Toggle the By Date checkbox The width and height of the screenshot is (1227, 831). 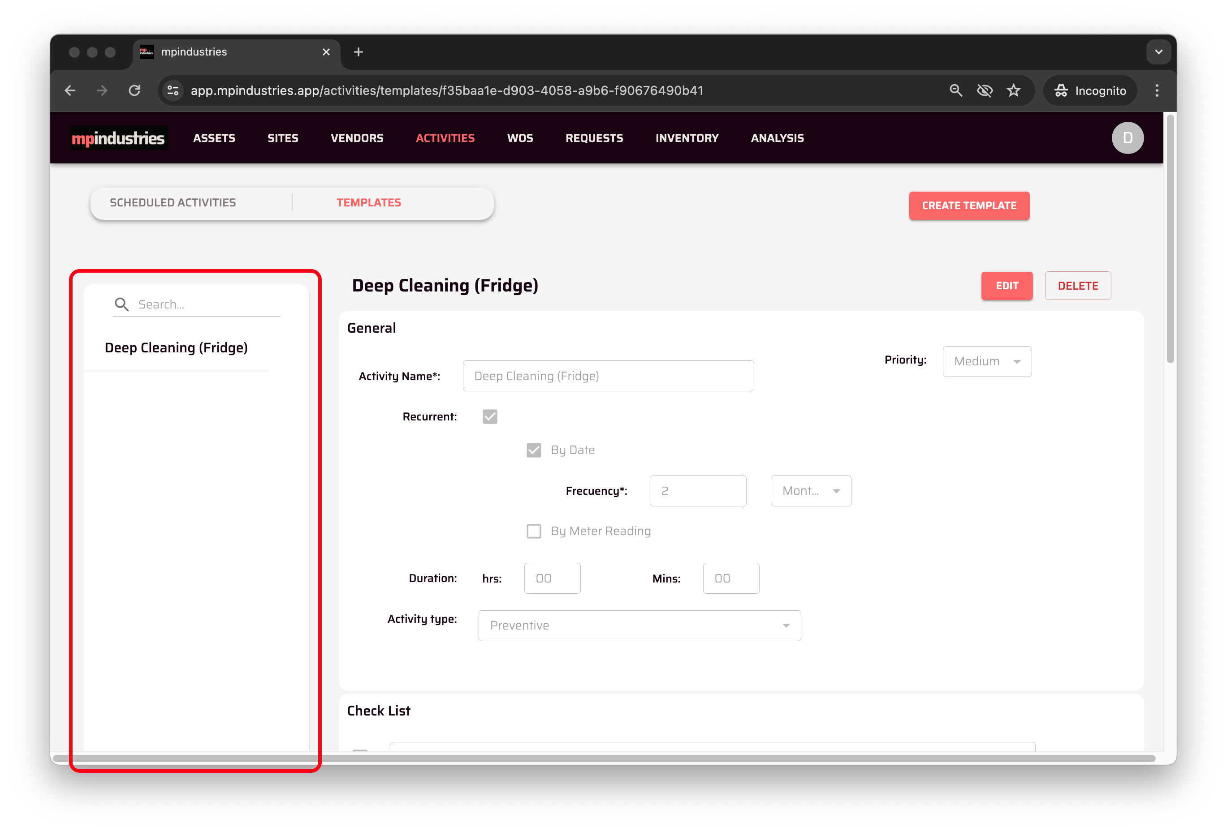coord(533,450)
